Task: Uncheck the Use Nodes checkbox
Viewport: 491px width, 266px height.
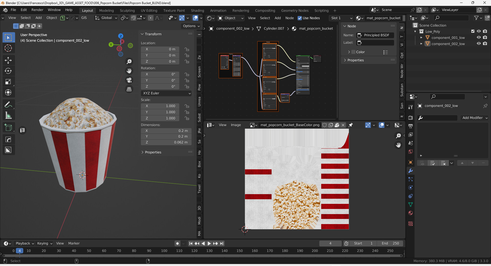Action: [x=300, y=18]
